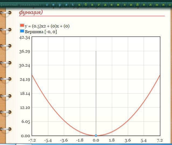Viewport: 172px width, 145px height.
Task: Click y-axis label '24.19'
Action: coord(25,80)
